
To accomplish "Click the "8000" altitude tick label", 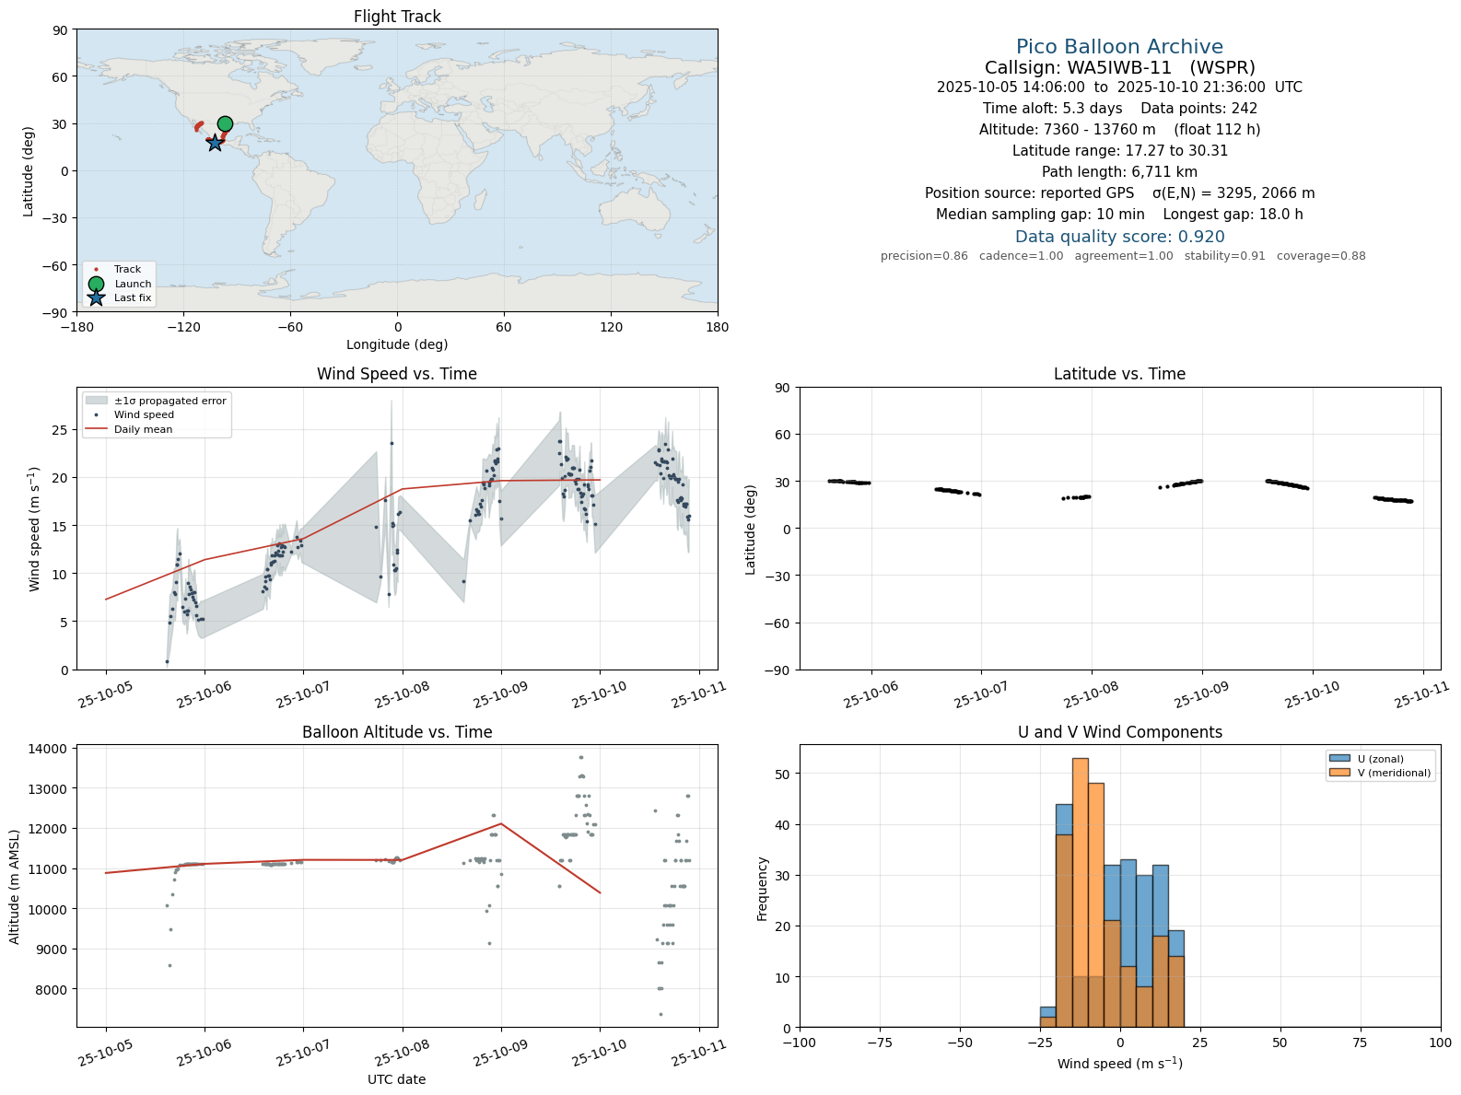I will point(53,989).
